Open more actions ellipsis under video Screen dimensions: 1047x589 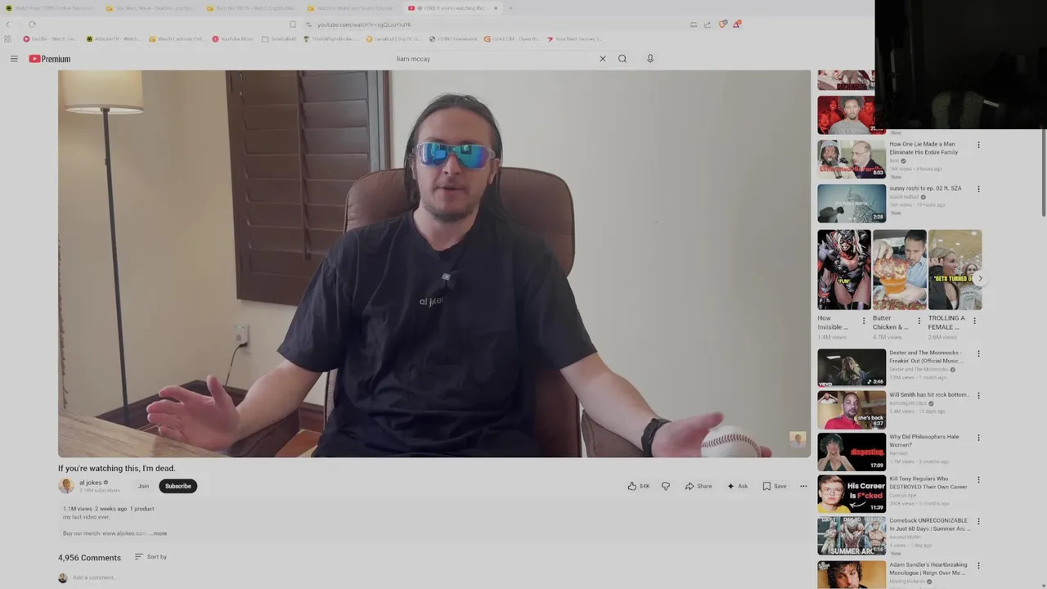[803, 486]
